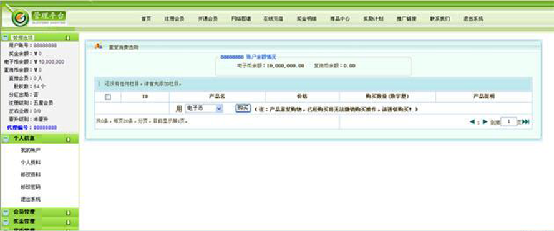
Task: Click the 奖金管理 section icon on its left
Action: tap(5, 222)
